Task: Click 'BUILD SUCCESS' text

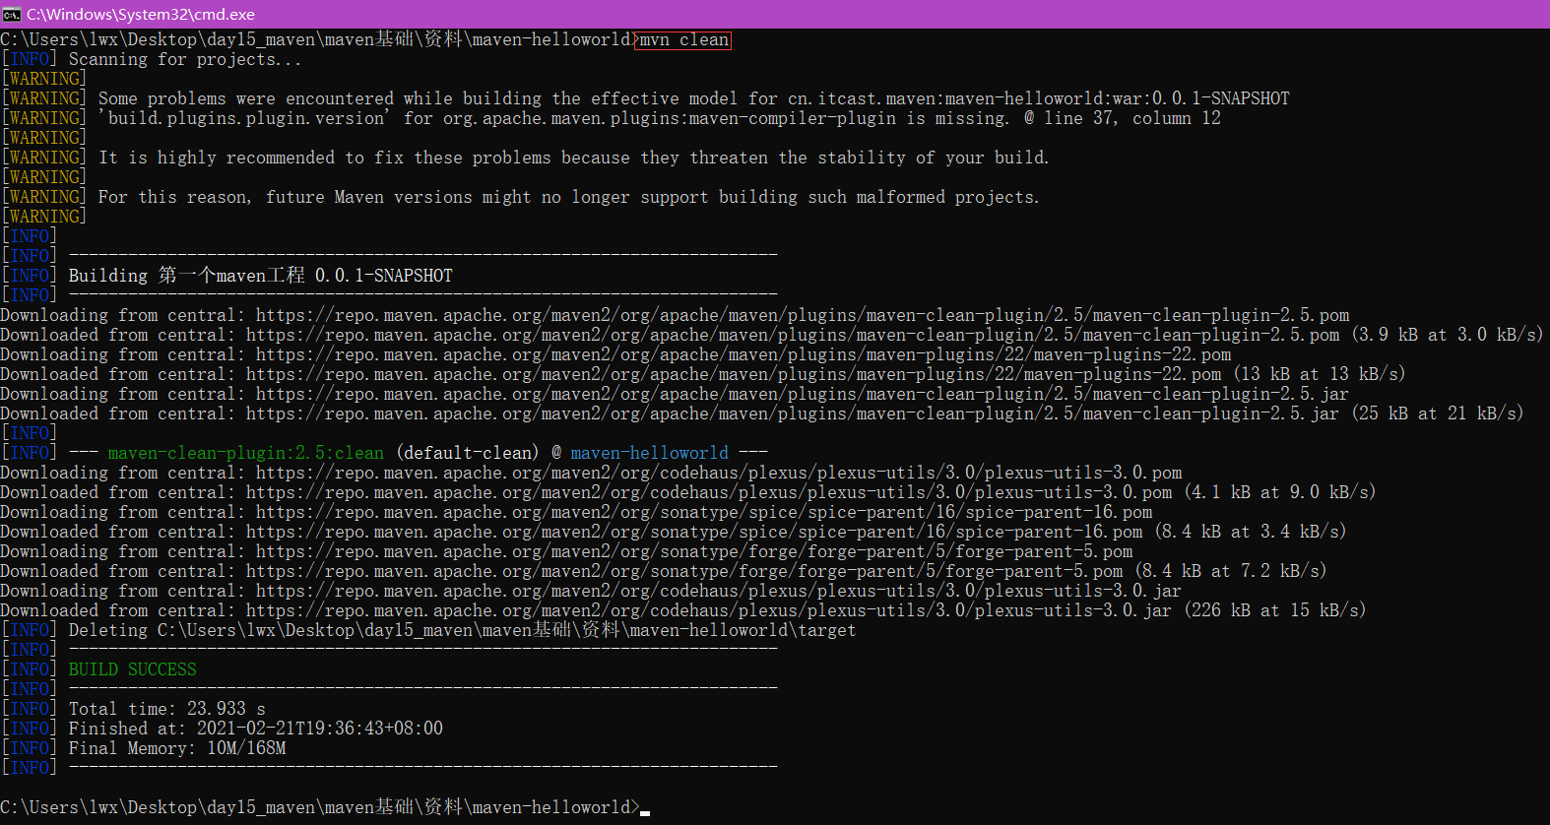Action: coord(133,670)
